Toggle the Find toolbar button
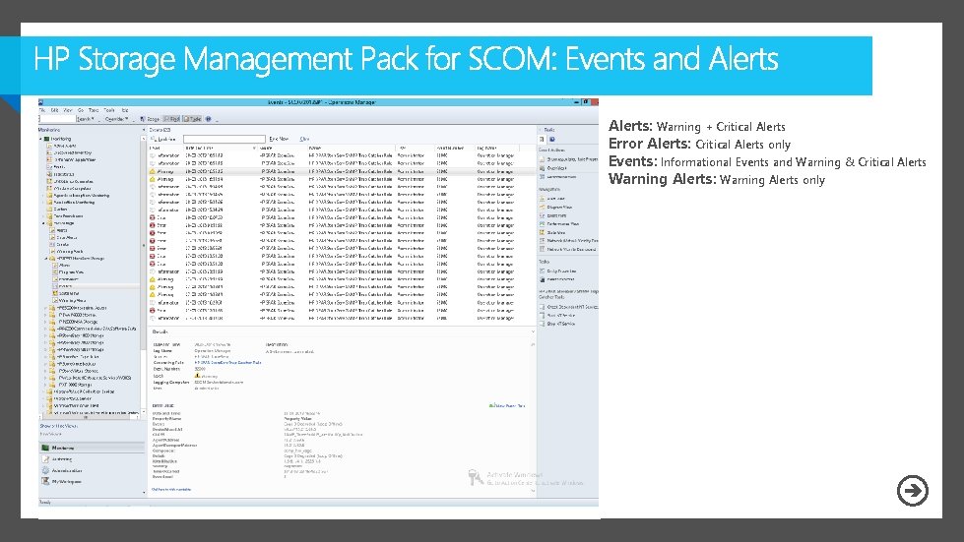The height and width of the screenshot is (542, 964). [x=171, y=119]
